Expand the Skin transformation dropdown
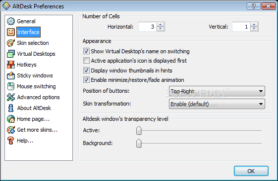Viewport: 278px width, 181px height. (x=217, y=104)
